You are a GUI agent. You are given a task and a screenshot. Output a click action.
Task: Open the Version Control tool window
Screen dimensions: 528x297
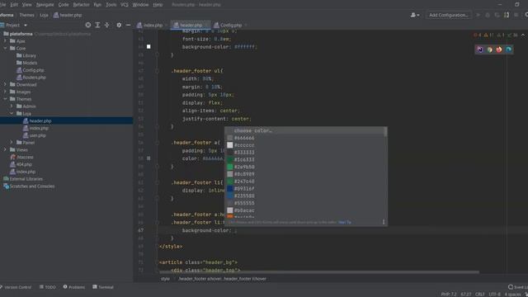[16, 287]
